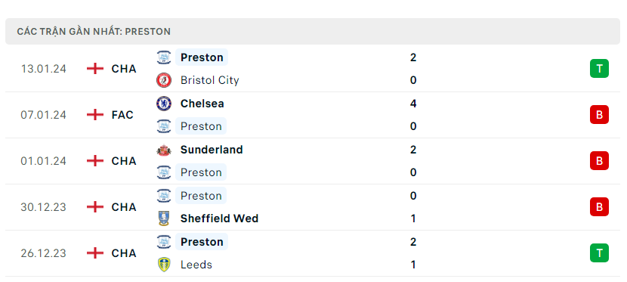Click red B badge for Chelsea match
627x282 pixels.
point(599,115)
